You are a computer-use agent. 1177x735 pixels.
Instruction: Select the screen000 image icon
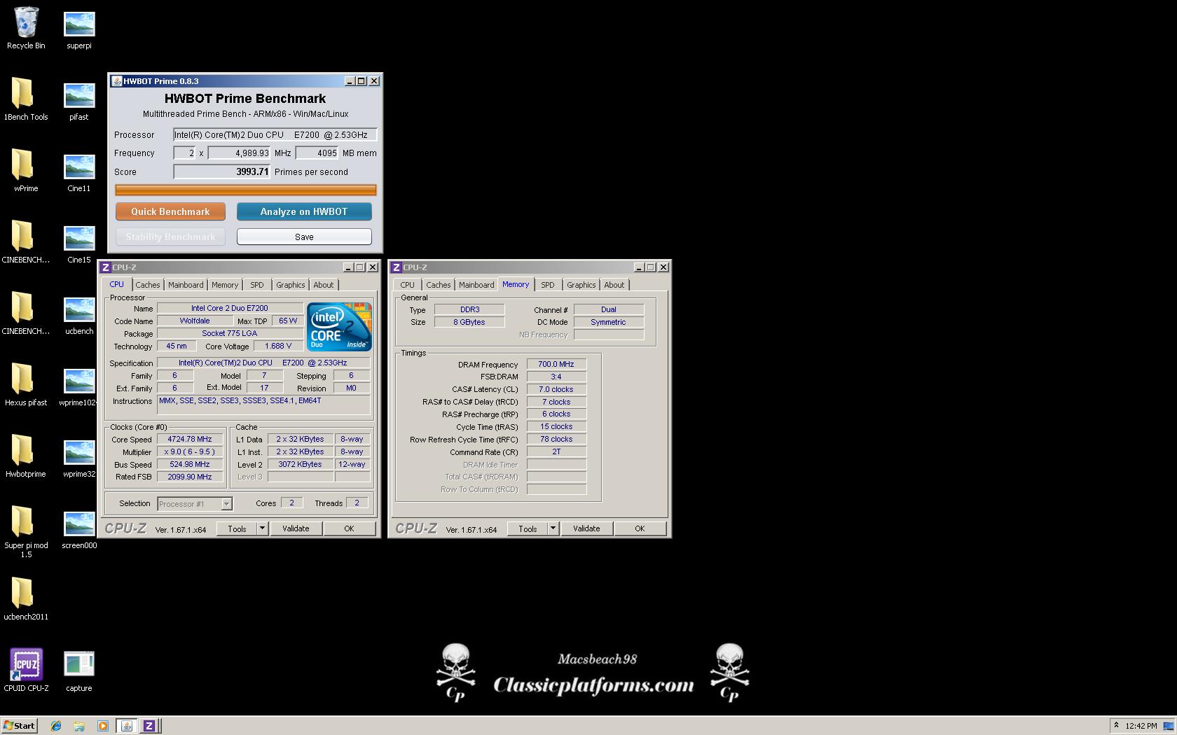pos(79,529)
